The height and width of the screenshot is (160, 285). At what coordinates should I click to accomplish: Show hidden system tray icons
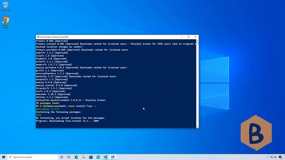[x=268, y=157]
